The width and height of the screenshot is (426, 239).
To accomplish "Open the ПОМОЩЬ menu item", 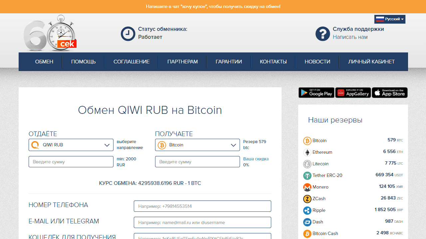I will (x=83, y=62).
